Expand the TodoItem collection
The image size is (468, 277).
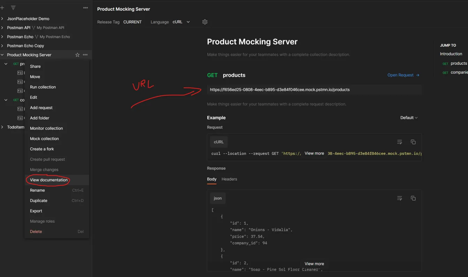(x=2, y=127)
